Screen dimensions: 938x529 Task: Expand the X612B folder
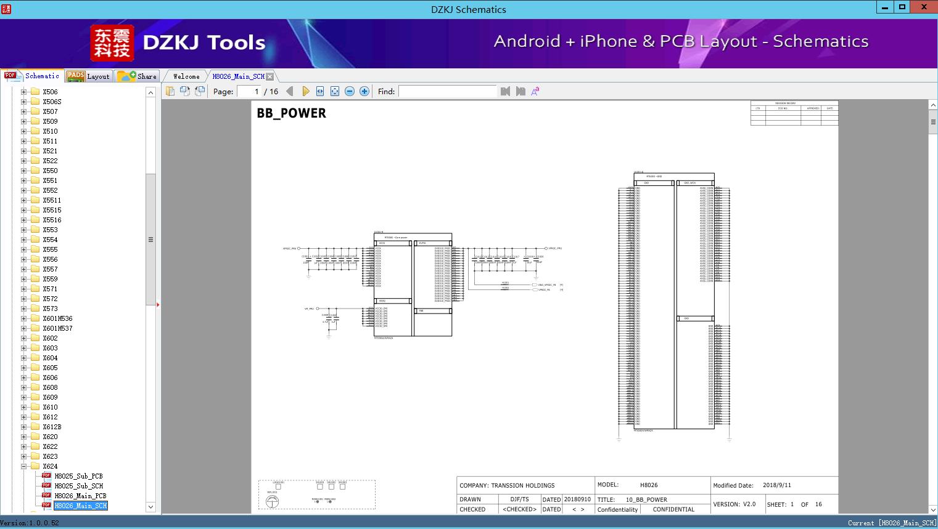24,427
